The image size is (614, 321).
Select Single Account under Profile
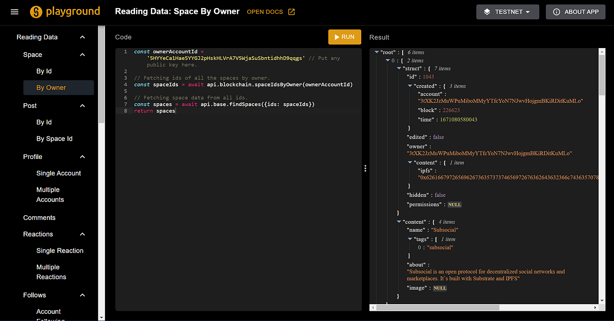(58, 173)
